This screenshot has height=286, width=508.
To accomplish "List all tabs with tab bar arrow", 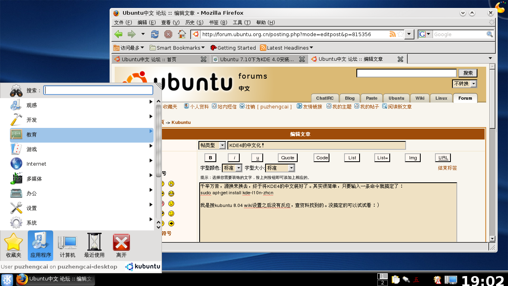I will pyautogui.click(x=491, y=58).
